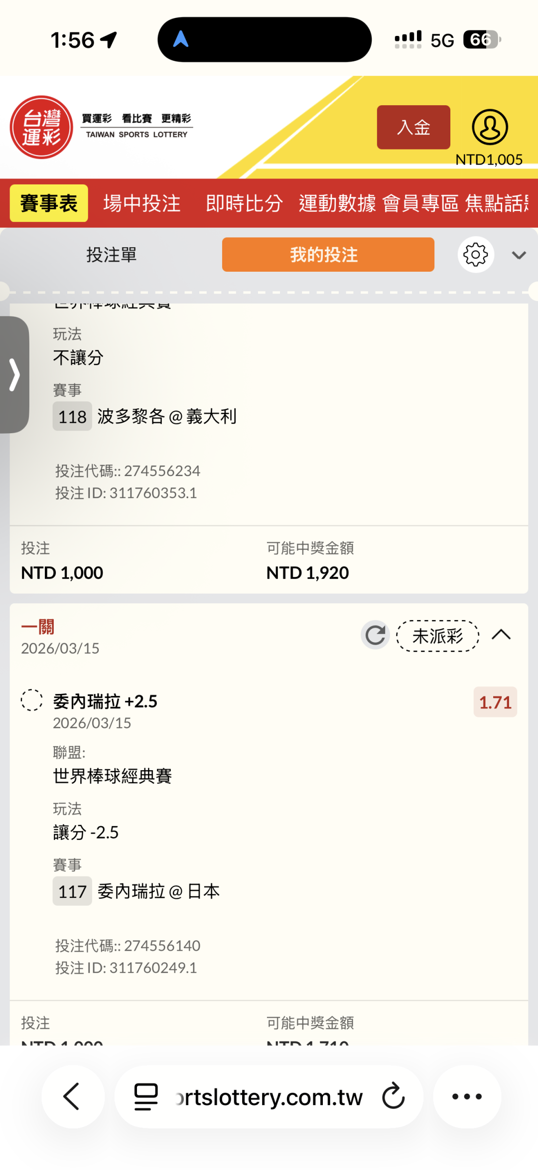Open the browser more options menu

click(x=467, y=1096)
